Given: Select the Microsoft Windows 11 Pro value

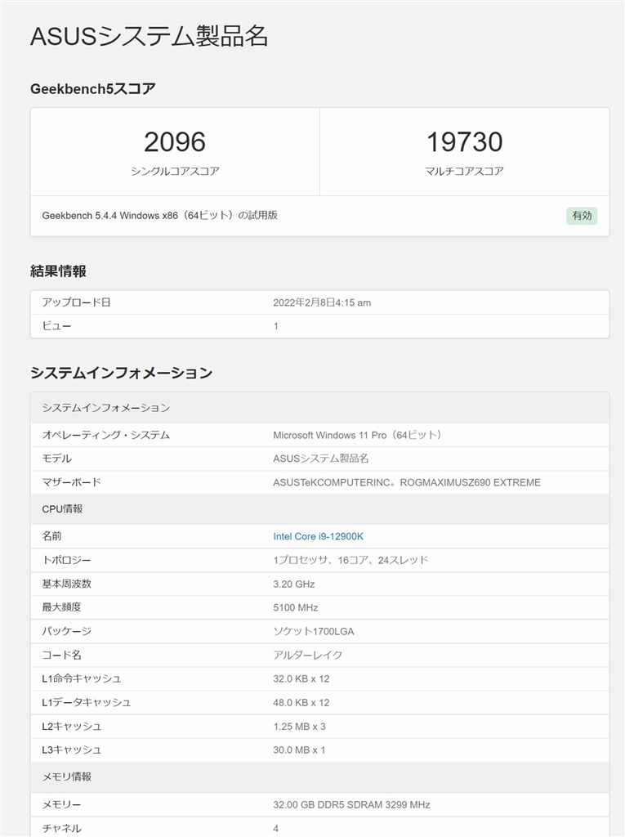Looking at the screenshot, I should pos(358,435).
